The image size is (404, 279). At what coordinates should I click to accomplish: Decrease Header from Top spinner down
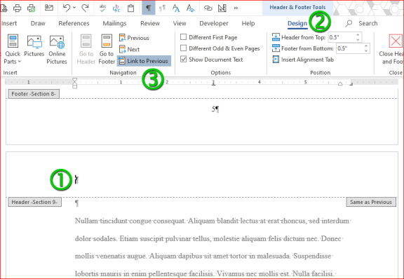point(358,40)
